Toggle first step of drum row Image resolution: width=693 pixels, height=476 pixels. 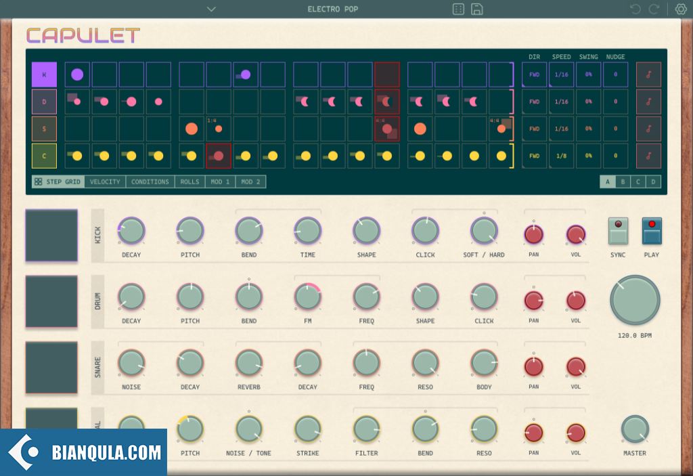[x=77, y=102]
